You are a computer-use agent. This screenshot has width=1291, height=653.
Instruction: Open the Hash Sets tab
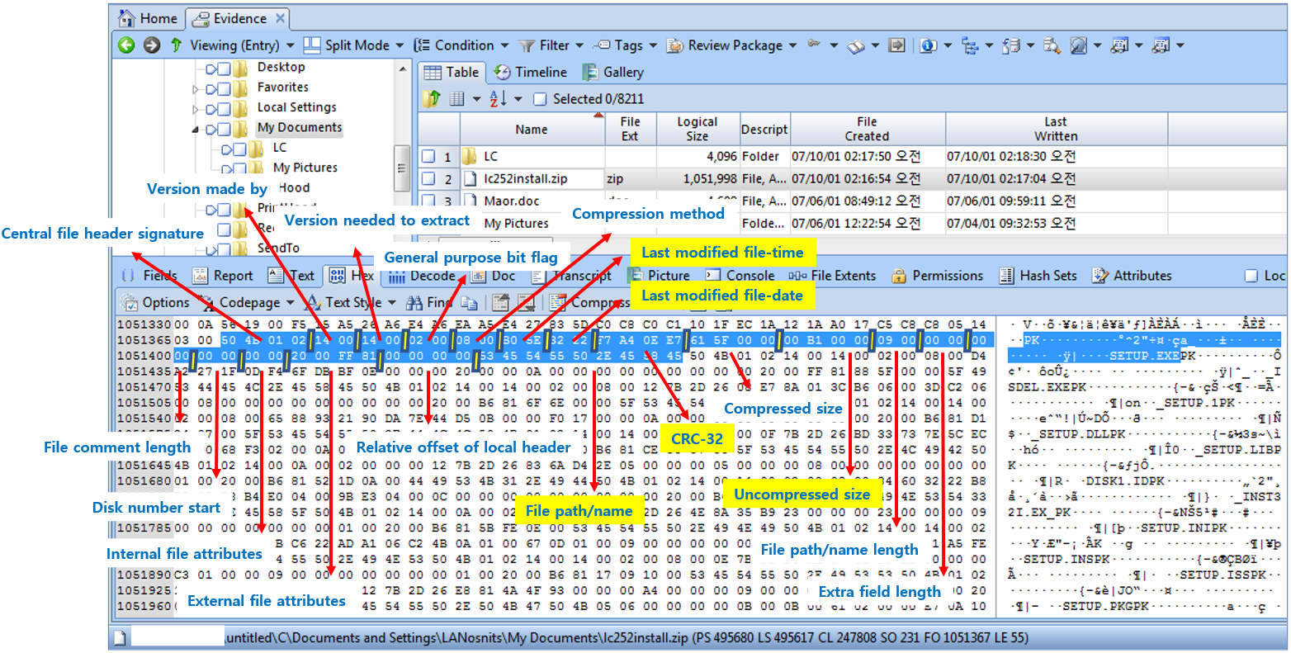point(1038,276)
